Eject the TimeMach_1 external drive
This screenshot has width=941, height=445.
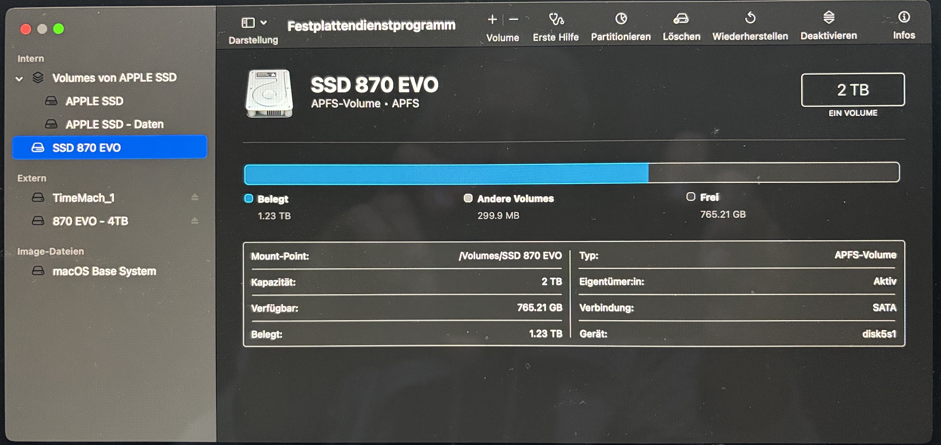click(195, 198)
